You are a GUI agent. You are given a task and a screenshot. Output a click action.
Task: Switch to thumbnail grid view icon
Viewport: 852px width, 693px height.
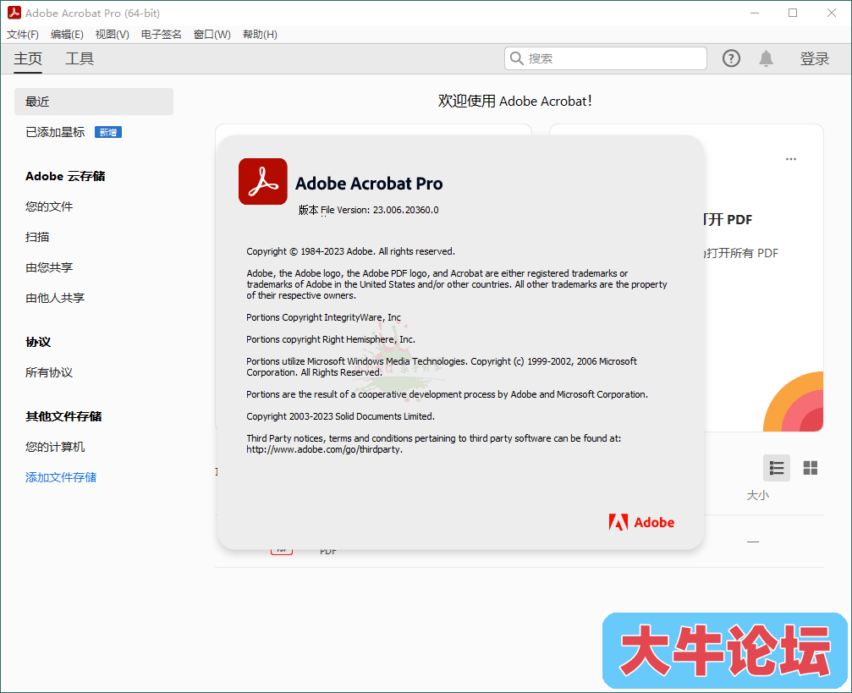click(811, 468)
